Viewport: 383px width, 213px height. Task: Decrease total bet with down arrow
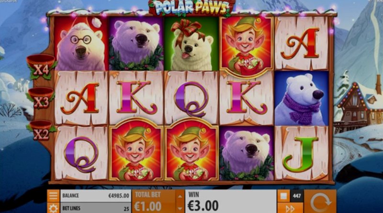point(180,208)
